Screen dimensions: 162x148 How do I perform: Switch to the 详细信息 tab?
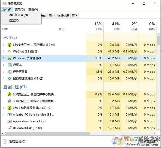tap(63, 16)
